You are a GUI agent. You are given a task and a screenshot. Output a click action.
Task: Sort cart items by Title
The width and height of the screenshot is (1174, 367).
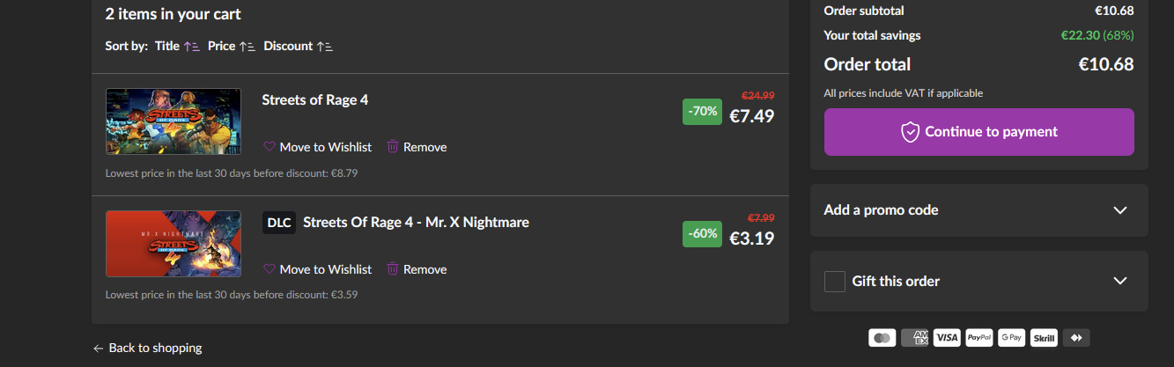point(177,46)
